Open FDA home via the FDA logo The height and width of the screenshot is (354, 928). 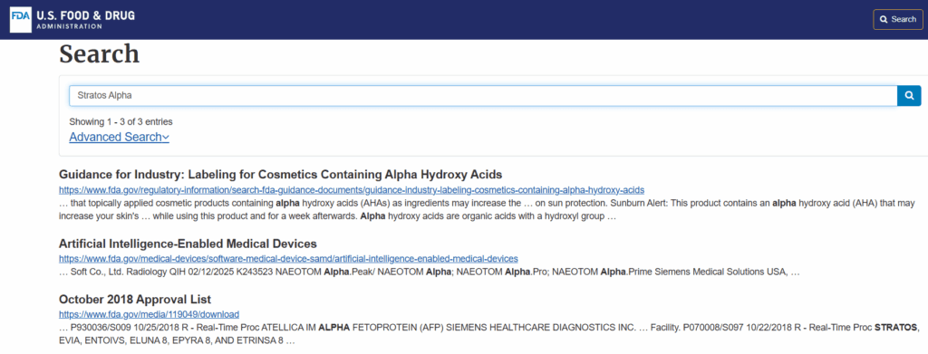[x=21, y=19]
